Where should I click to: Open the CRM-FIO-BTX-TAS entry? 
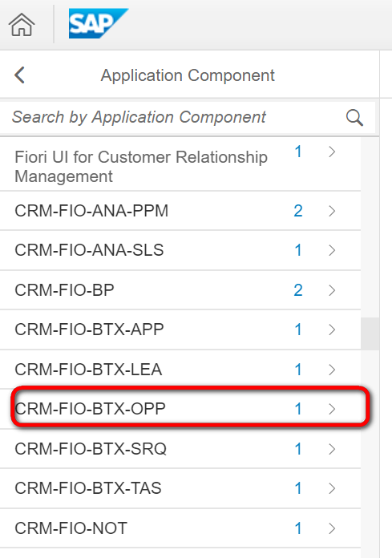point(180,488)
